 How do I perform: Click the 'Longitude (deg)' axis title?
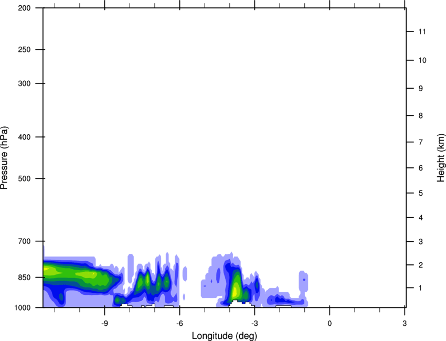225,336
